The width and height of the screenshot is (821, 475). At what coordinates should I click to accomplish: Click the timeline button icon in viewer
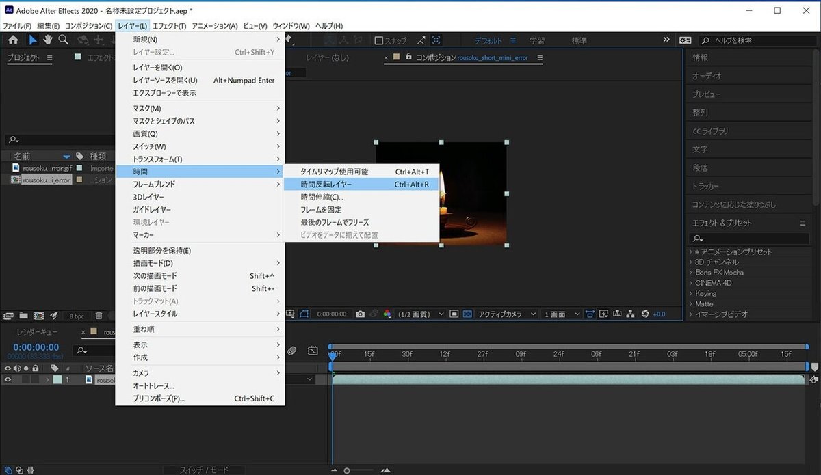[617, 314]
